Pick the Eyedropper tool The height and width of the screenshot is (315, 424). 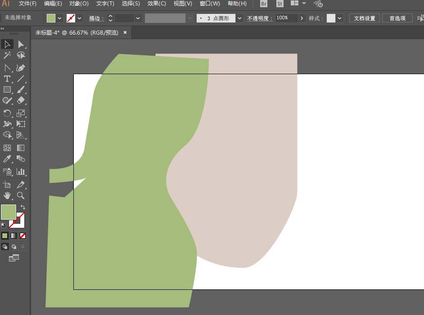(7, 159)
